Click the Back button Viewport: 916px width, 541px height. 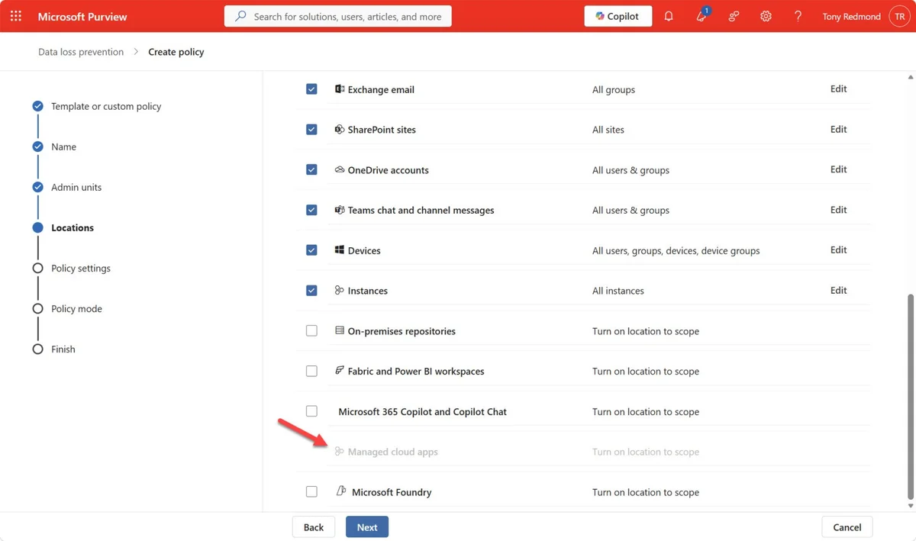314,527
